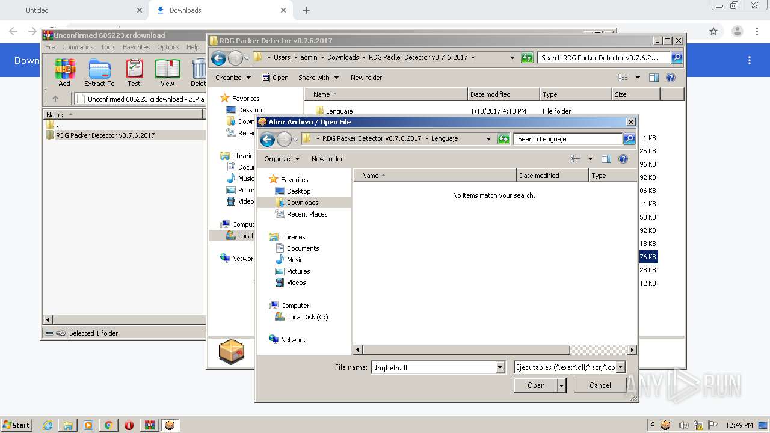Click Lenguaje breadcrumb in dialog address bar
The height and width of the screenshot is (433, 770).
point(444,138)
